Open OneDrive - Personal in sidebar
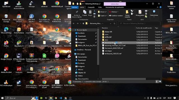179x100 pixels. 84,50
